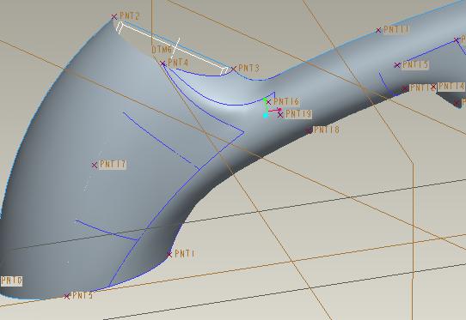Click white drag handle next to PNT2
The width and height of the screenshot is (466, 320).
coord(120,27)
